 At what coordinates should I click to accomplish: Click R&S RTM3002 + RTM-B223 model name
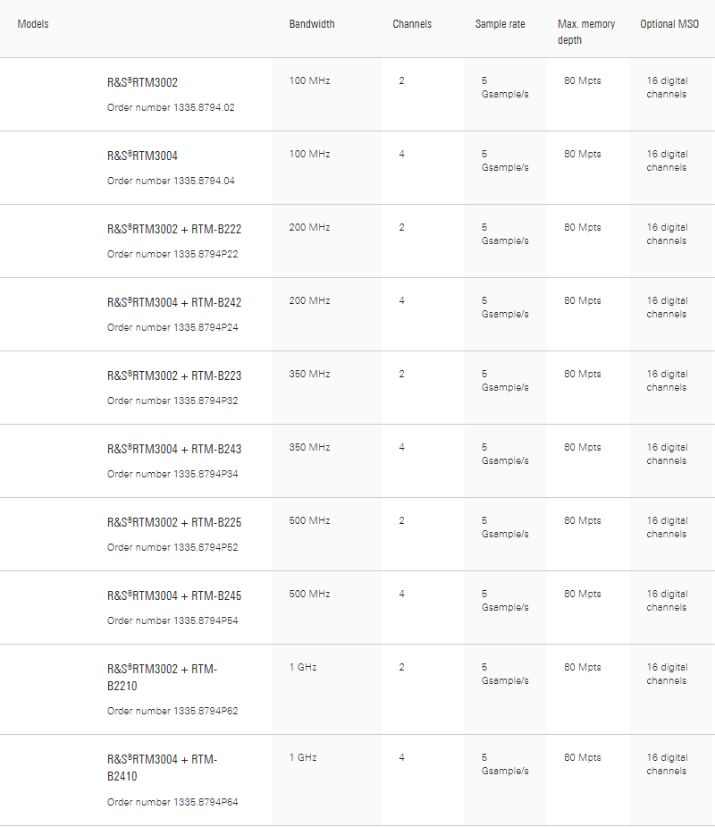pyautogui.click(x=173, y=376)
